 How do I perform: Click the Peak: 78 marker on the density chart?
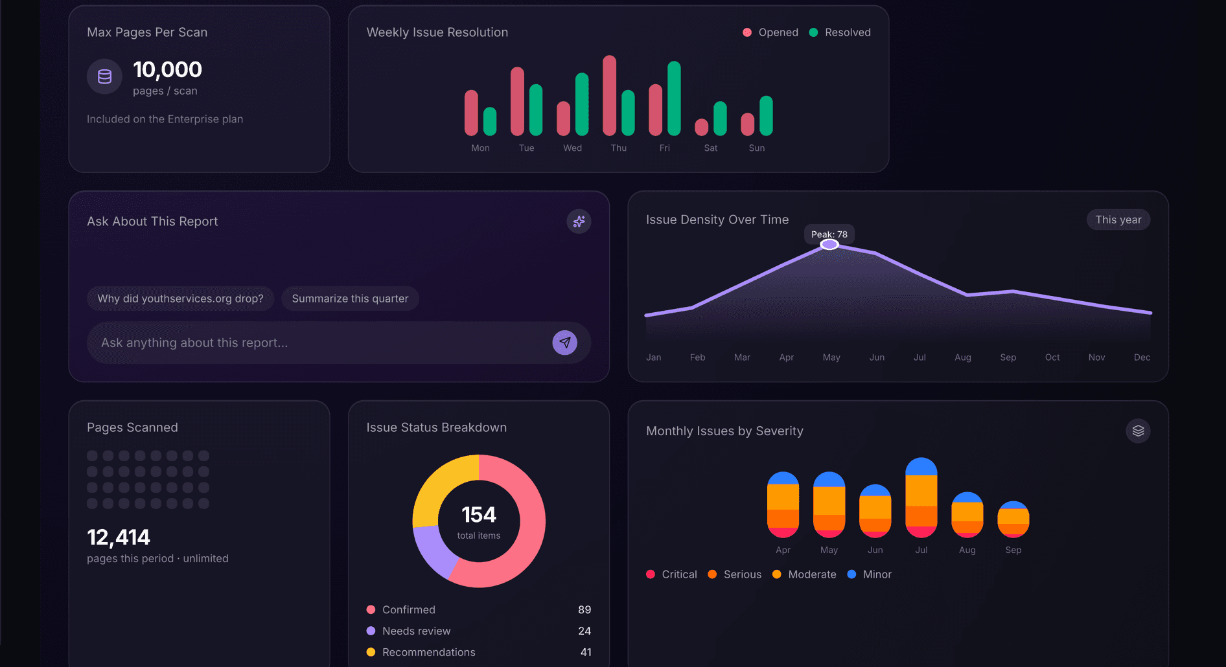829,244
